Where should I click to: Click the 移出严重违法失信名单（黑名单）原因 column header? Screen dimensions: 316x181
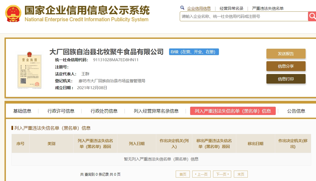(214, 143)
